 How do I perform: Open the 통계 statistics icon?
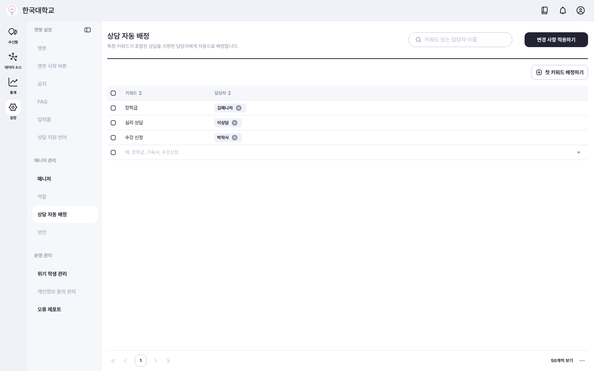(13, 82)
